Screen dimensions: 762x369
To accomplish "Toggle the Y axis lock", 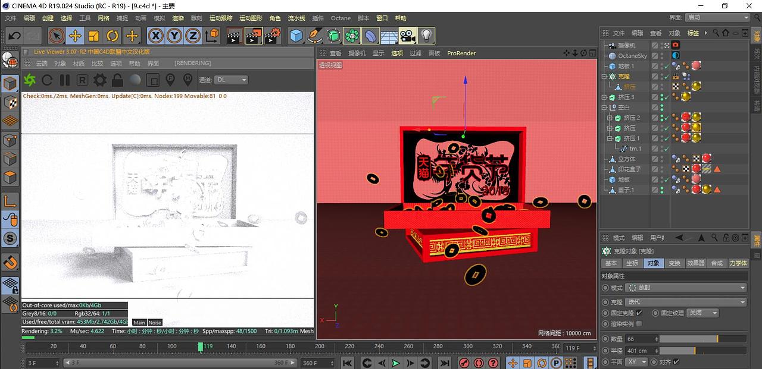I will point(174,36).
